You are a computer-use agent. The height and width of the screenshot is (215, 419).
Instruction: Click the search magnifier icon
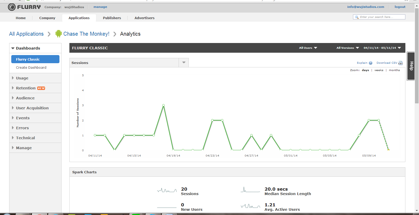click(357, 17)
